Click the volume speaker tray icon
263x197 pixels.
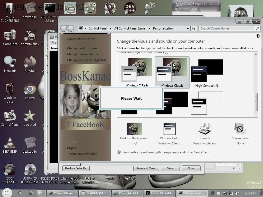[237, 193]
